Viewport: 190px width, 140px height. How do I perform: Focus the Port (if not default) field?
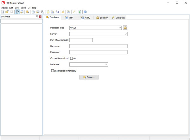(81, 40)
